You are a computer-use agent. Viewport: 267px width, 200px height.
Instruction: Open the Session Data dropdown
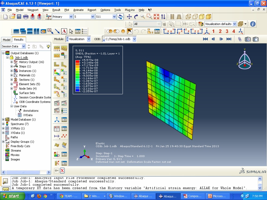tap(24, 46)
